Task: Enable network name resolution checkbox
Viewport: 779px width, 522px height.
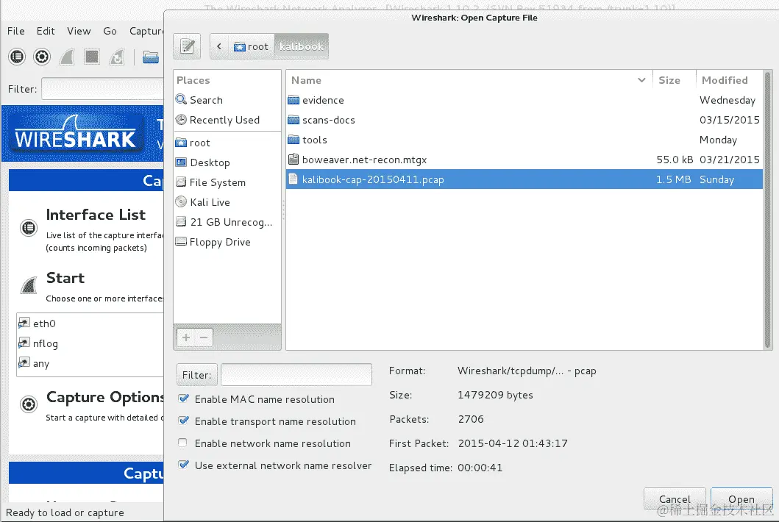Action: 183,443
